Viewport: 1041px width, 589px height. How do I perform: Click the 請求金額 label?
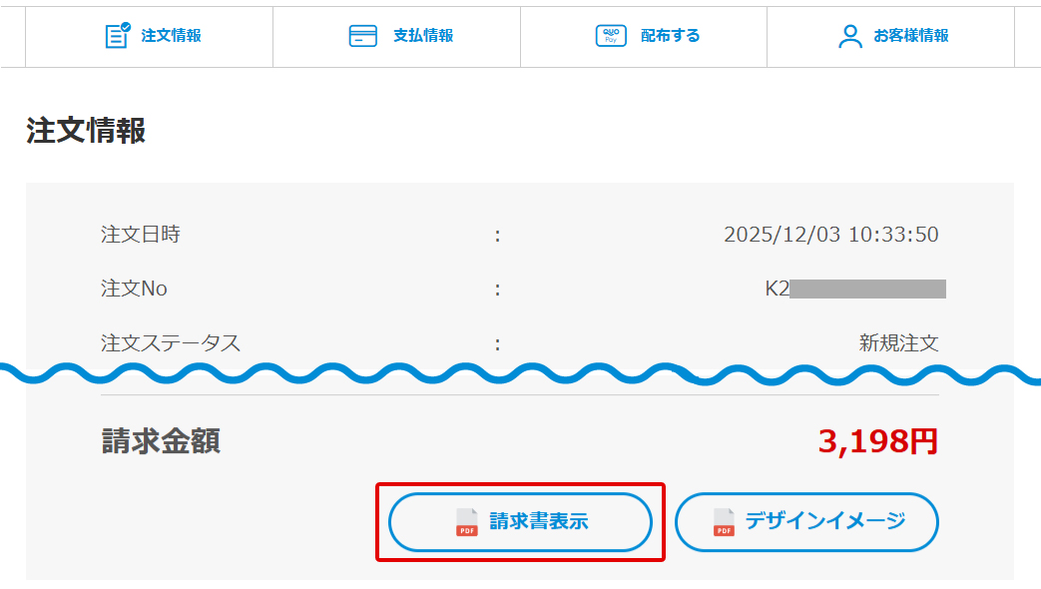point(161,441)
